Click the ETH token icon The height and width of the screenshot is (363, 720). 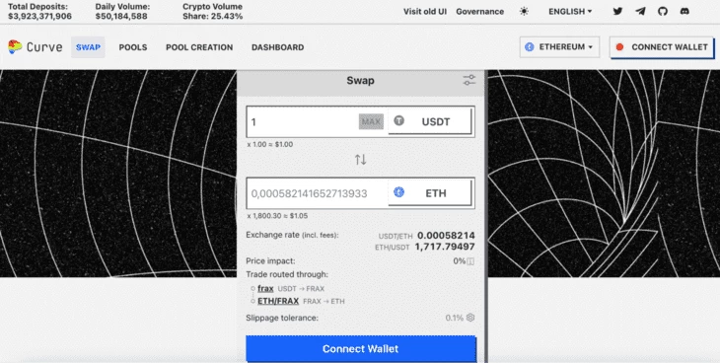coord(399,192)
